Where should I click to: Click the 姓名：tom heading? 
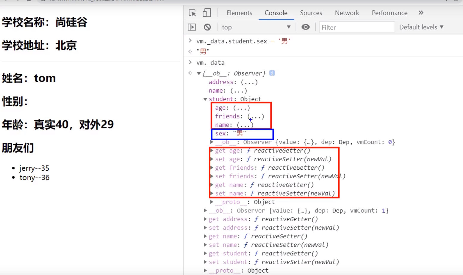coord(29,78)
